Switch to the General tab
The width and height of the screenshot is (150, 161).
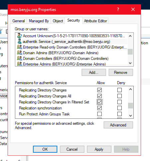click(x=19, y=21)
